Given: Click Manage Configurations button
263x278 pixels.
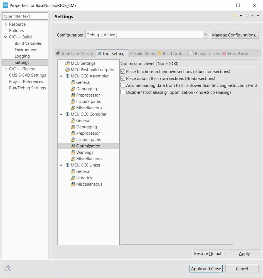Looking at the screenshot, I should pyautogui.click(x=235, y=35).
